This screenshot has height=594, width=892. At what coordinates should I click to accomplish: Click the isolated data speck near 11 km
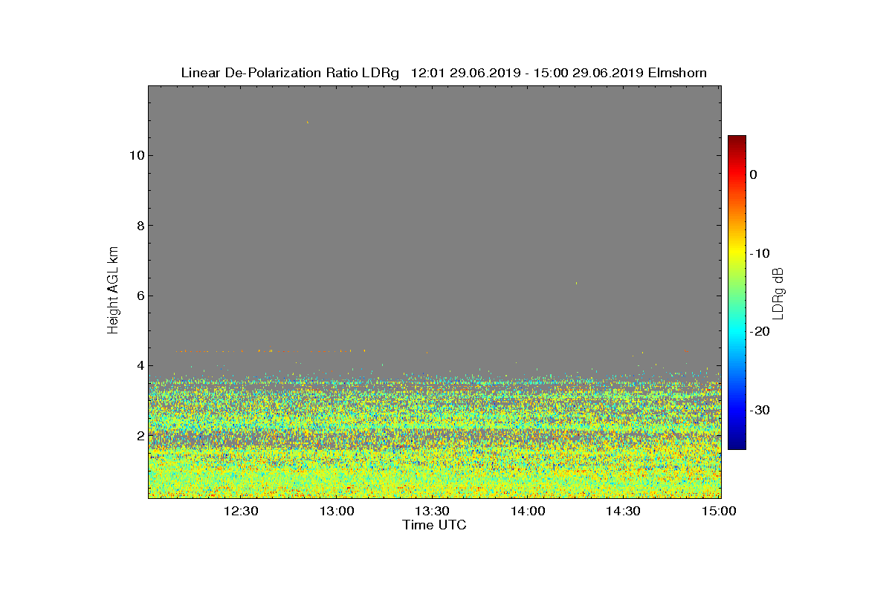coord(307,122)
